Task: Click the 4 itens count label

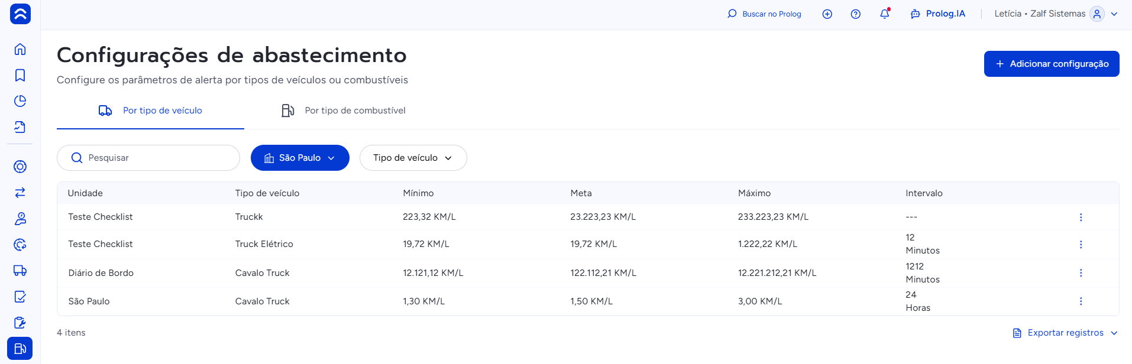Action: 71,333
